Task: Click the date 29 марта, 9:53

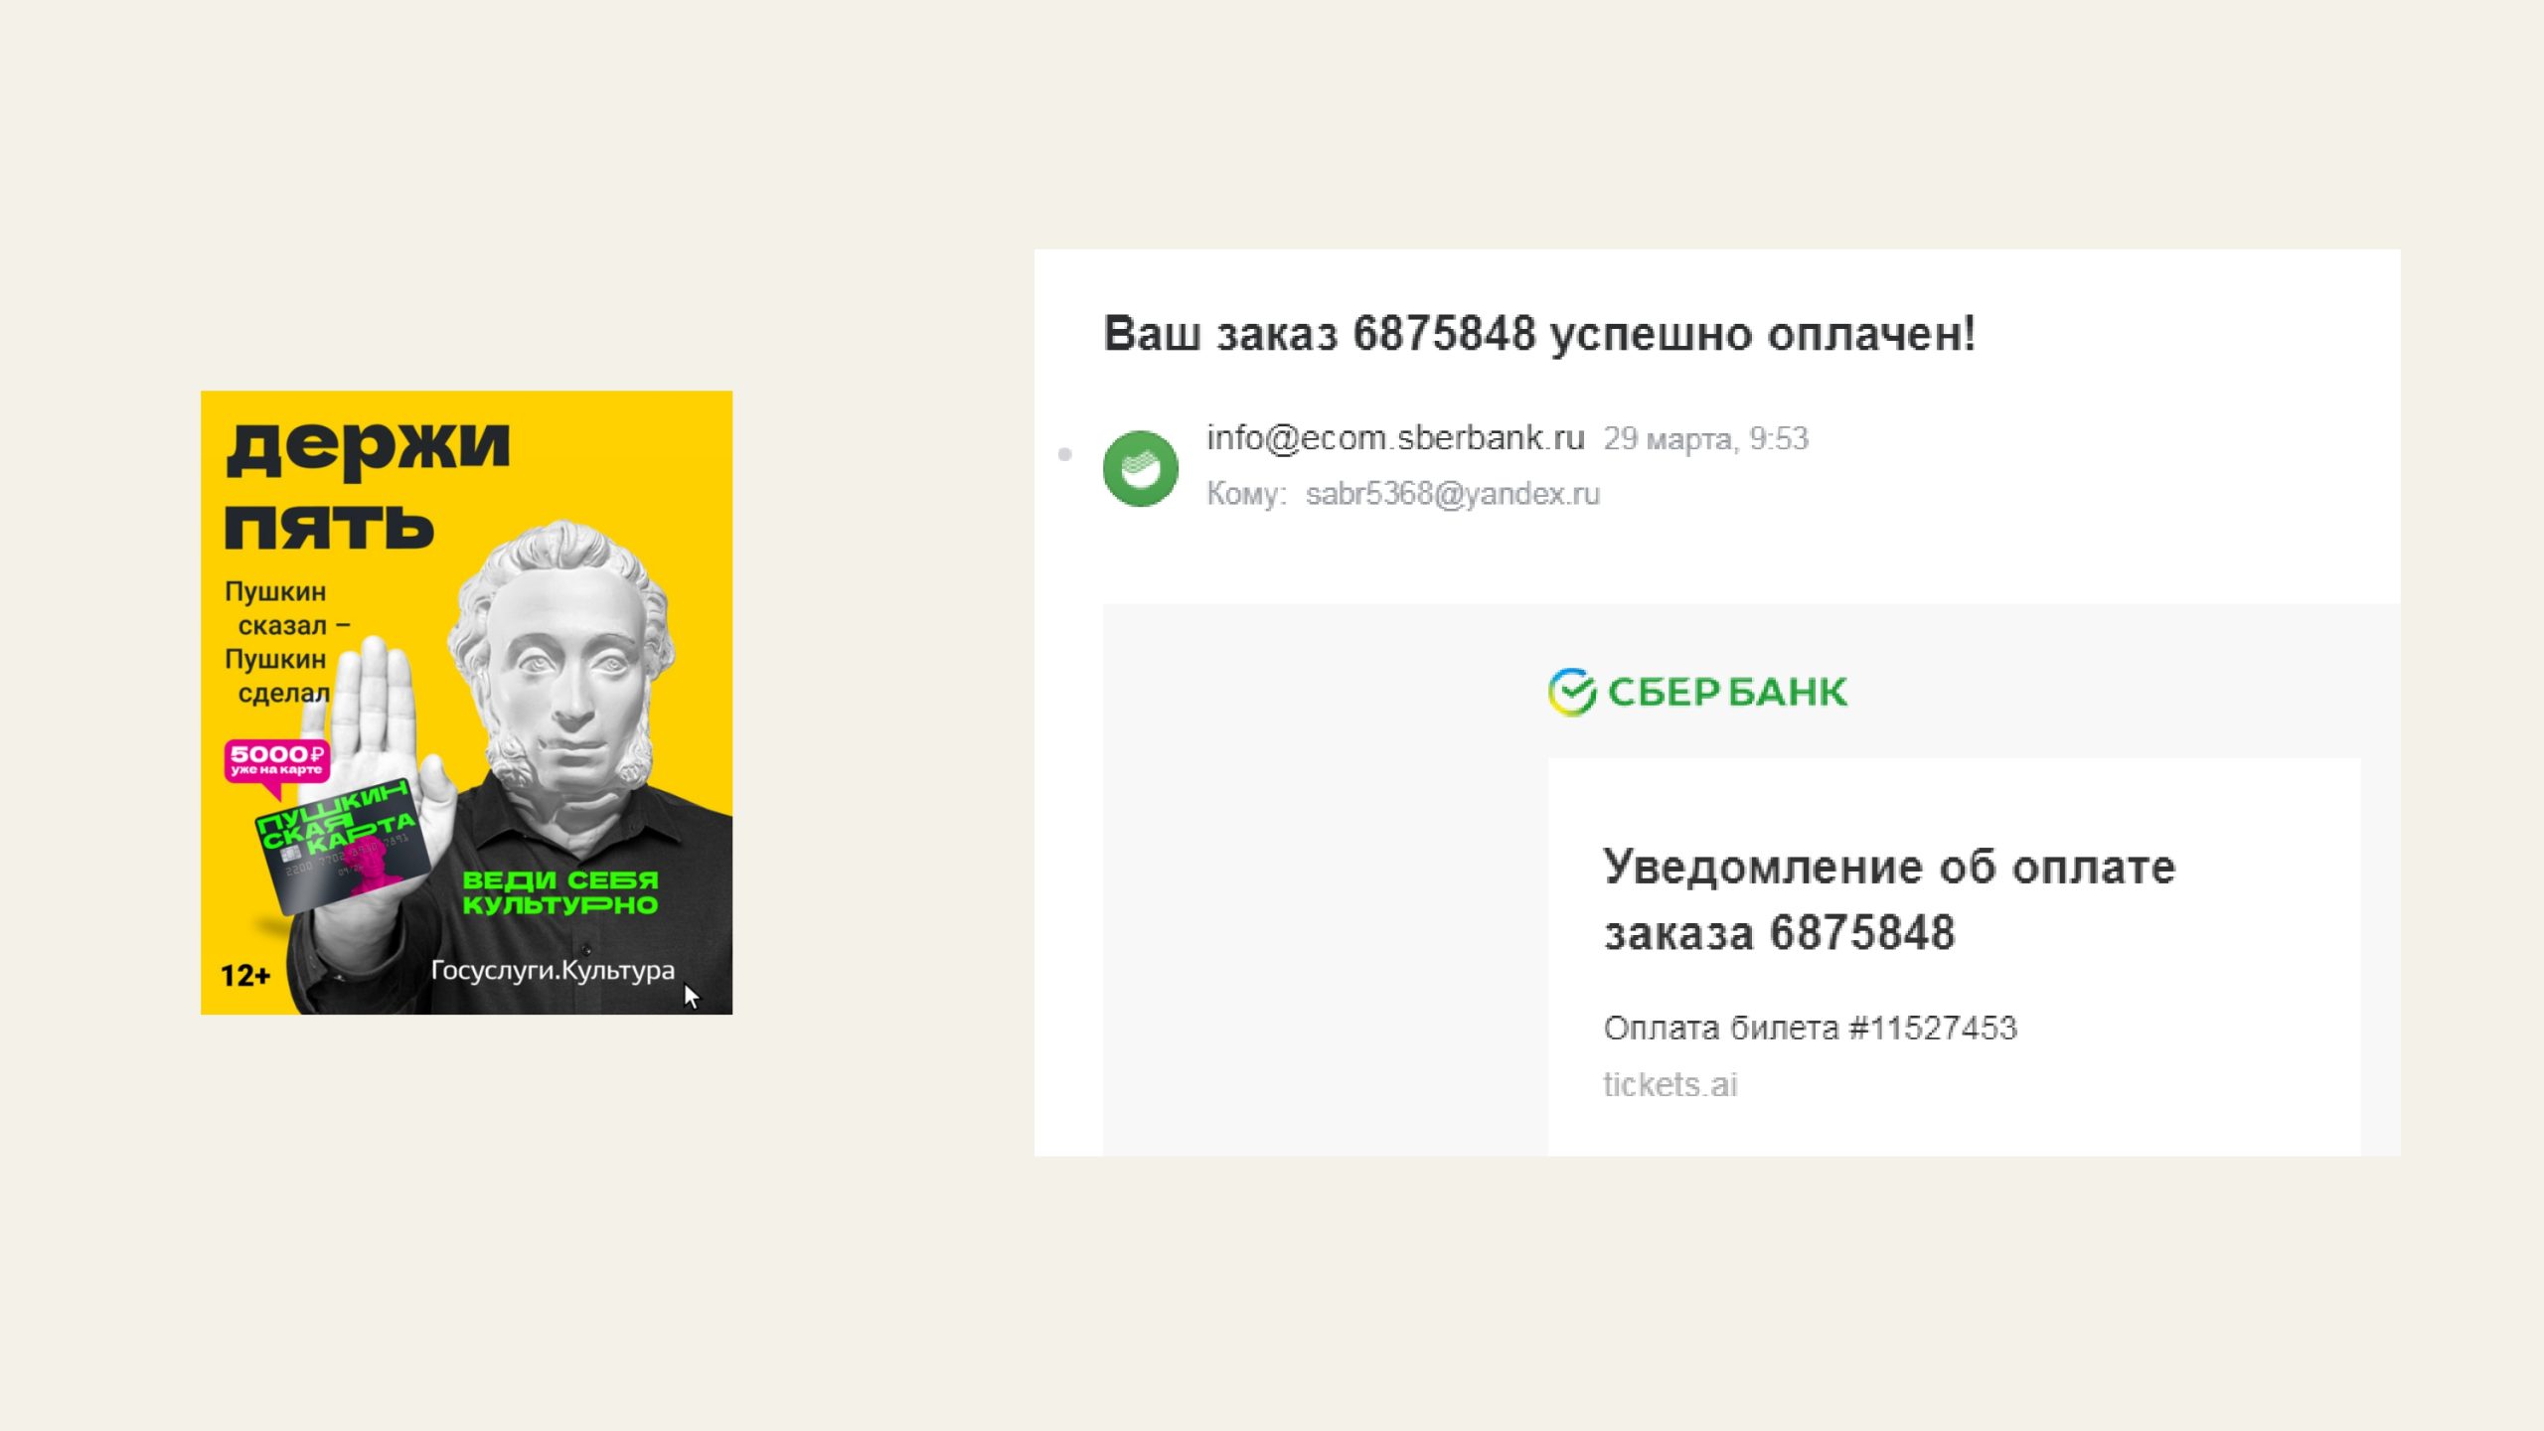Action: pyautogui.click(x=1705, y=438)
